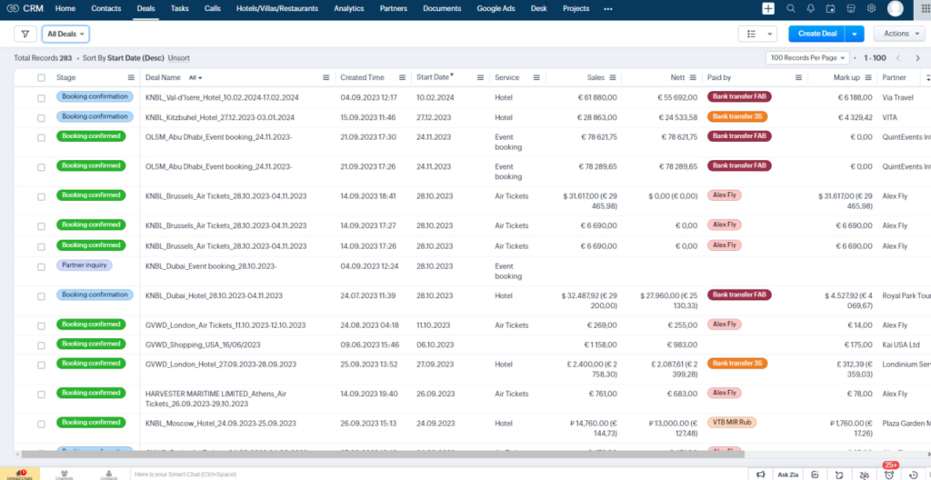Image resolution: width=931 pixels, height=480 pixels.
Task: Click the user profile avatar
Action: pos(895,8)
